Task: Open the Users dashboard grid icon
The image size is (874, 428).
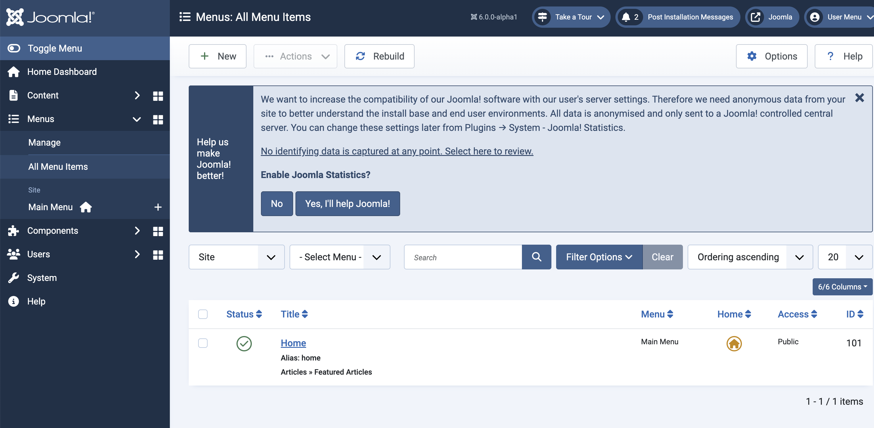Action: click(x=158, y=255)
